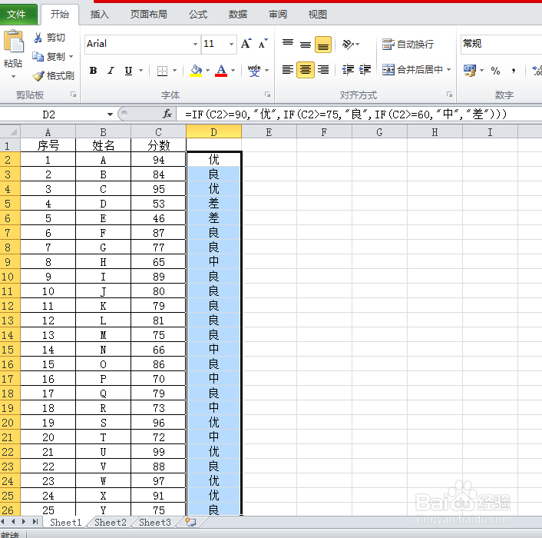The width and height of the screenshot is (542, 538).
Task: Switch to the Page Layout (页面布局) tab
Action: coord(149,15)
